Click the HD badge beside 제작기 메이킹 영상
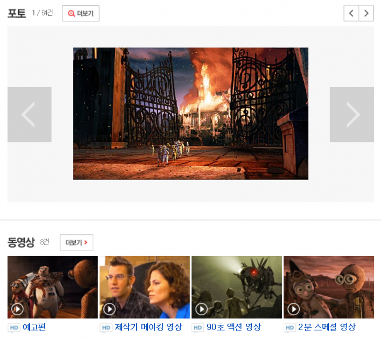This screenshot has width=381, height=340. 106,328
